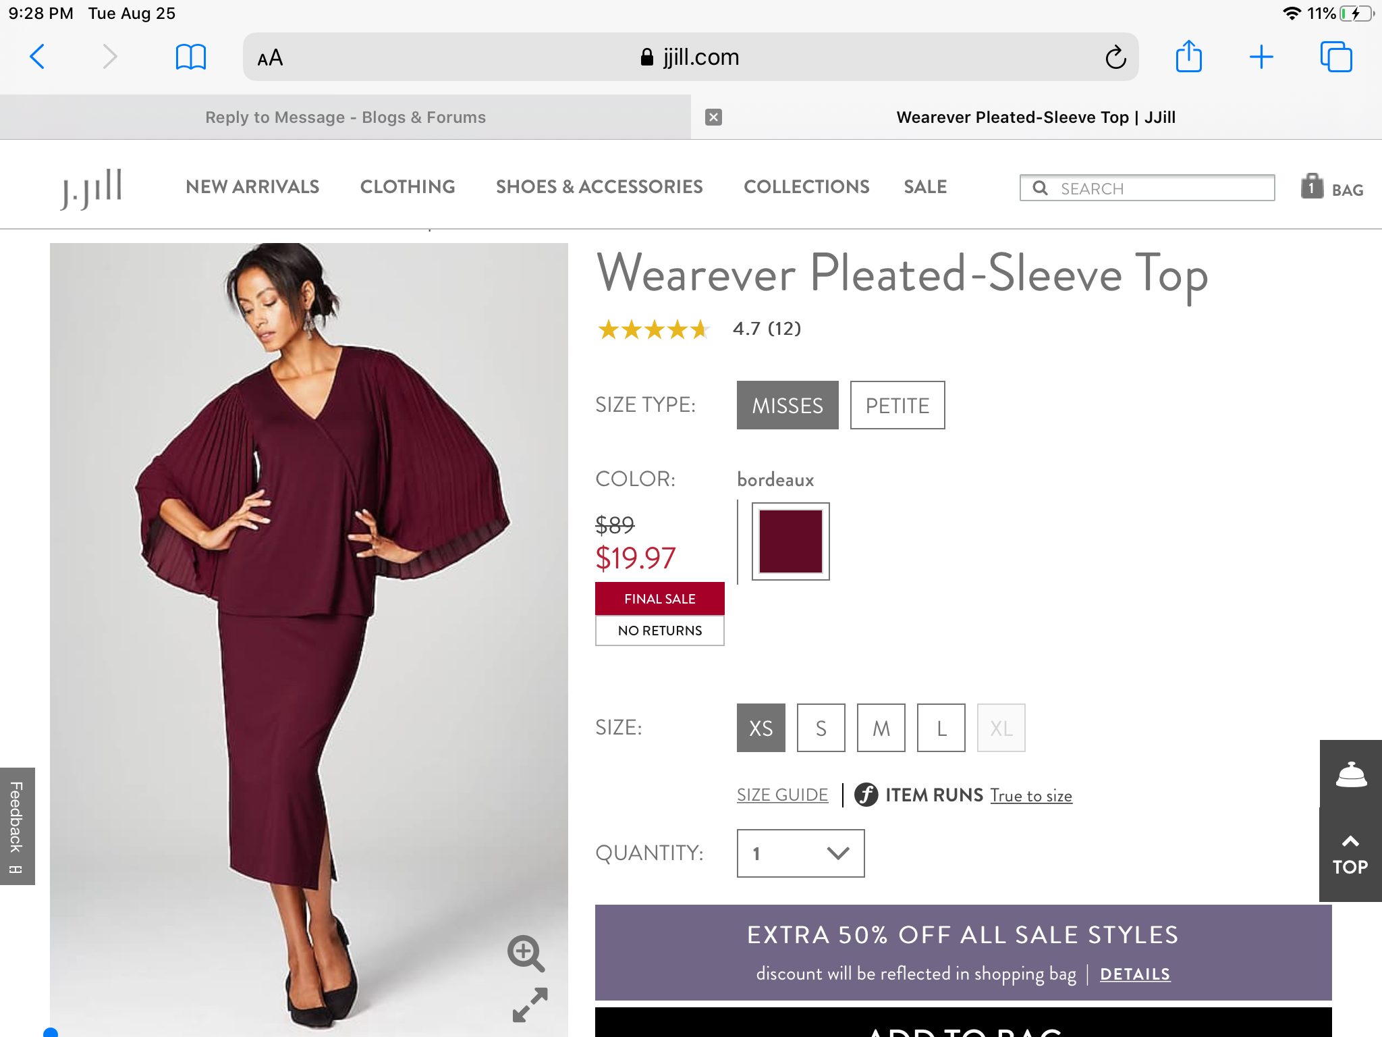Screen dimensions: 1382x1037
Task: Expand product photo to fullscreen
Action: coord(530,1005)
